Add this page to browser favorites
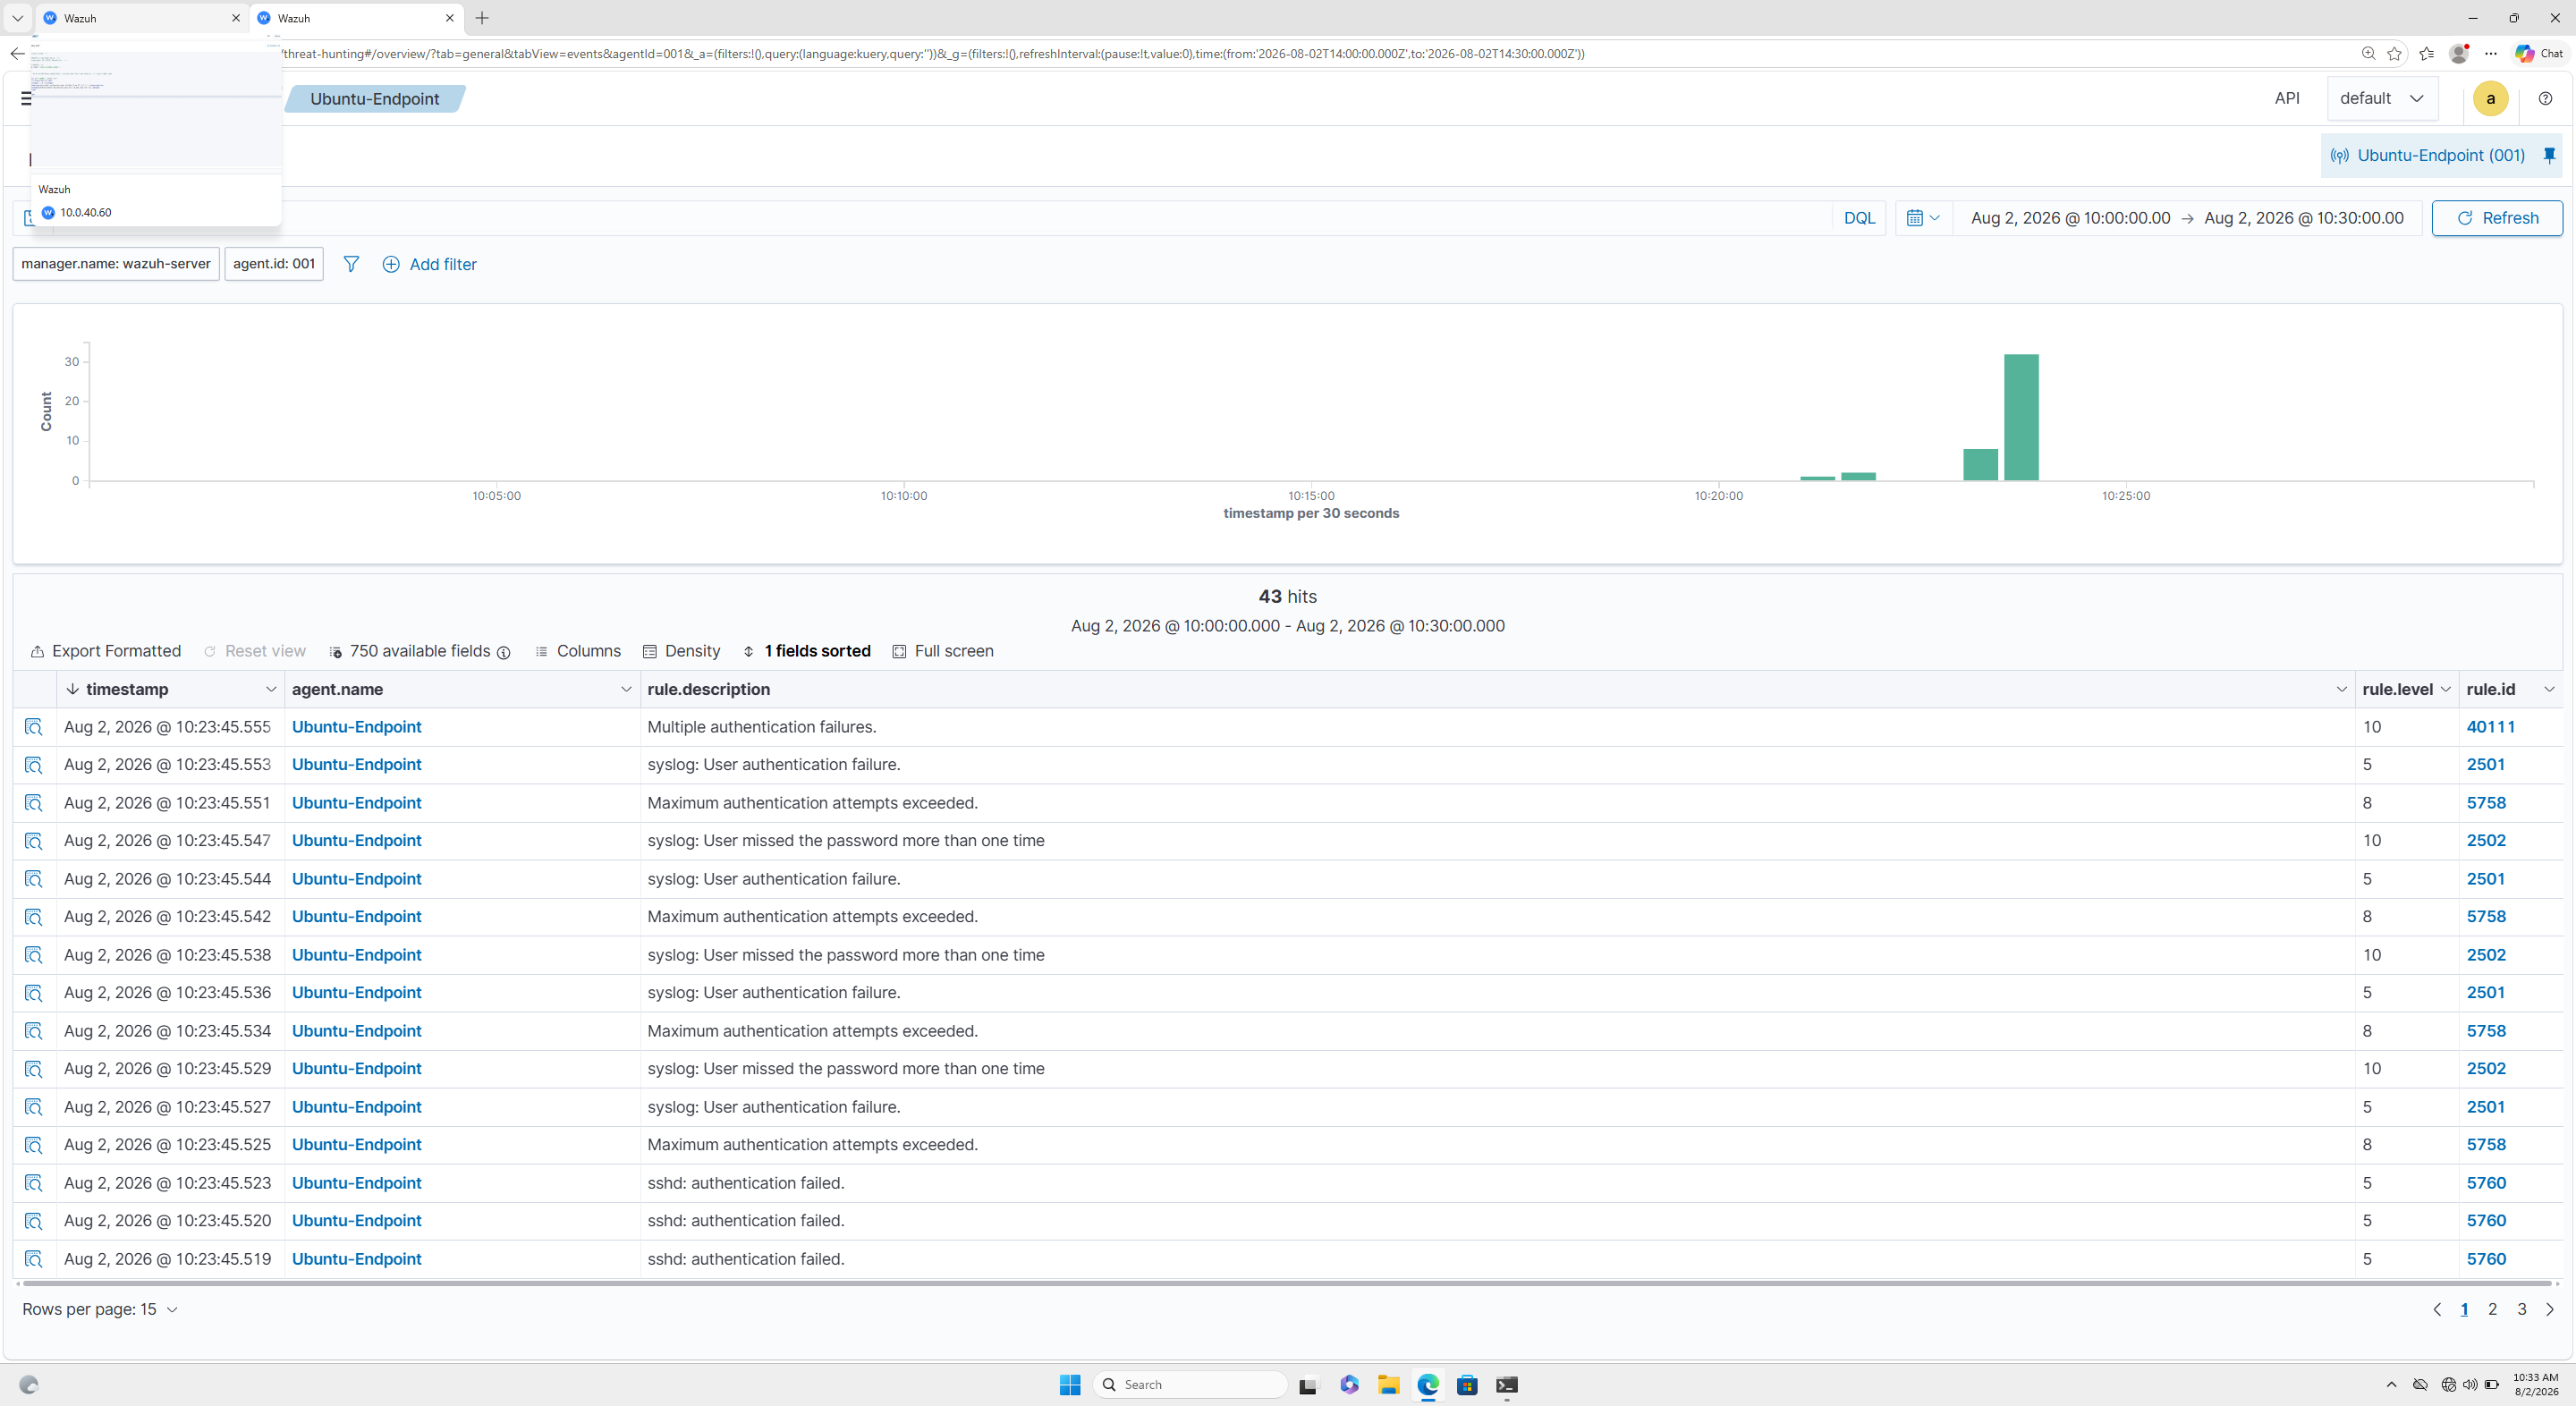Image resolution: width=2576 pixels, height=1406 pixels. coord(2394,54)
